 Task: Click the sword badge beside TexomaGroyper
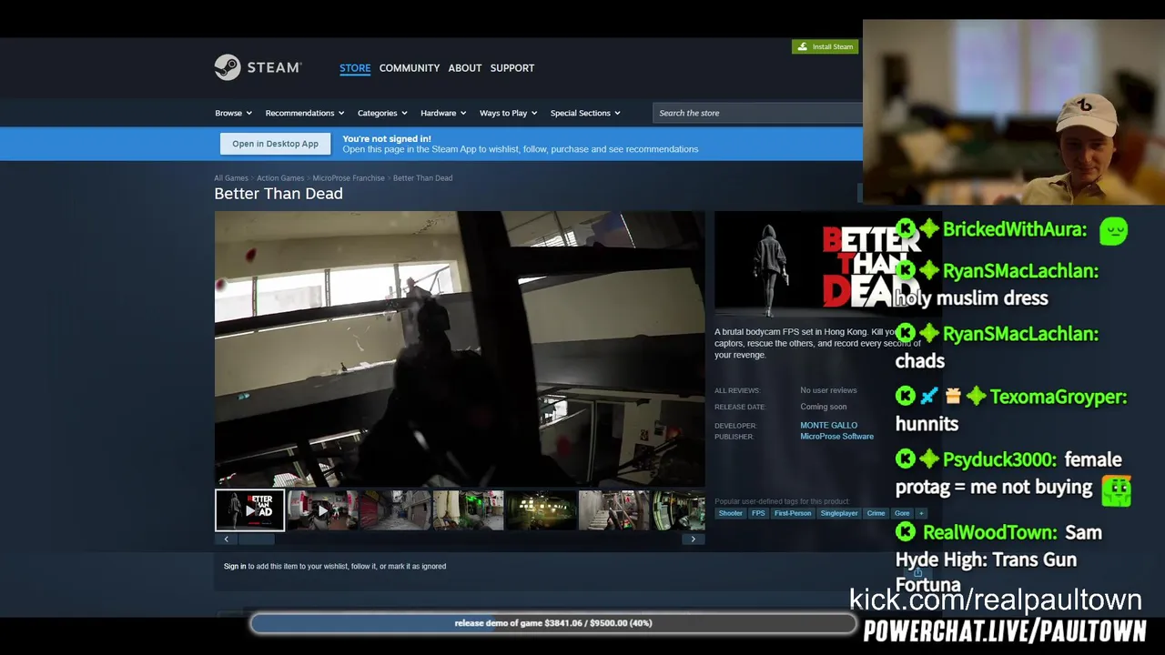(929, 397)
